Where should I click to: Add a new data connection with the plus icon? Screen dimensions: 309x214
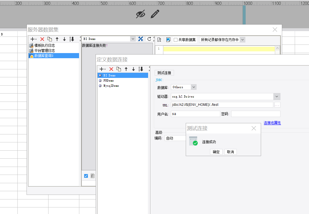(102, 69)
